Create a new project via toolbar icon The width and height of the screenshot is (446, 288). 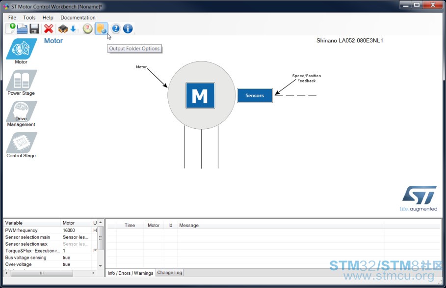pos(10,29)
